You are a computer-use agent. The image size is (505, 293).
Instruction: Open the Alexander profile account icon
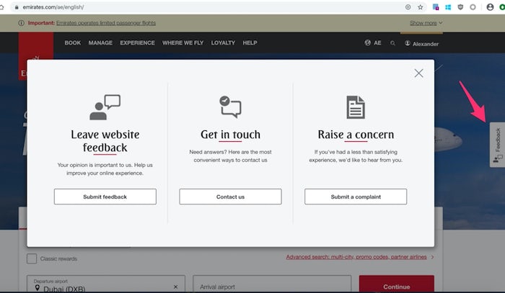pyautogui.click(x=408, y=43)
